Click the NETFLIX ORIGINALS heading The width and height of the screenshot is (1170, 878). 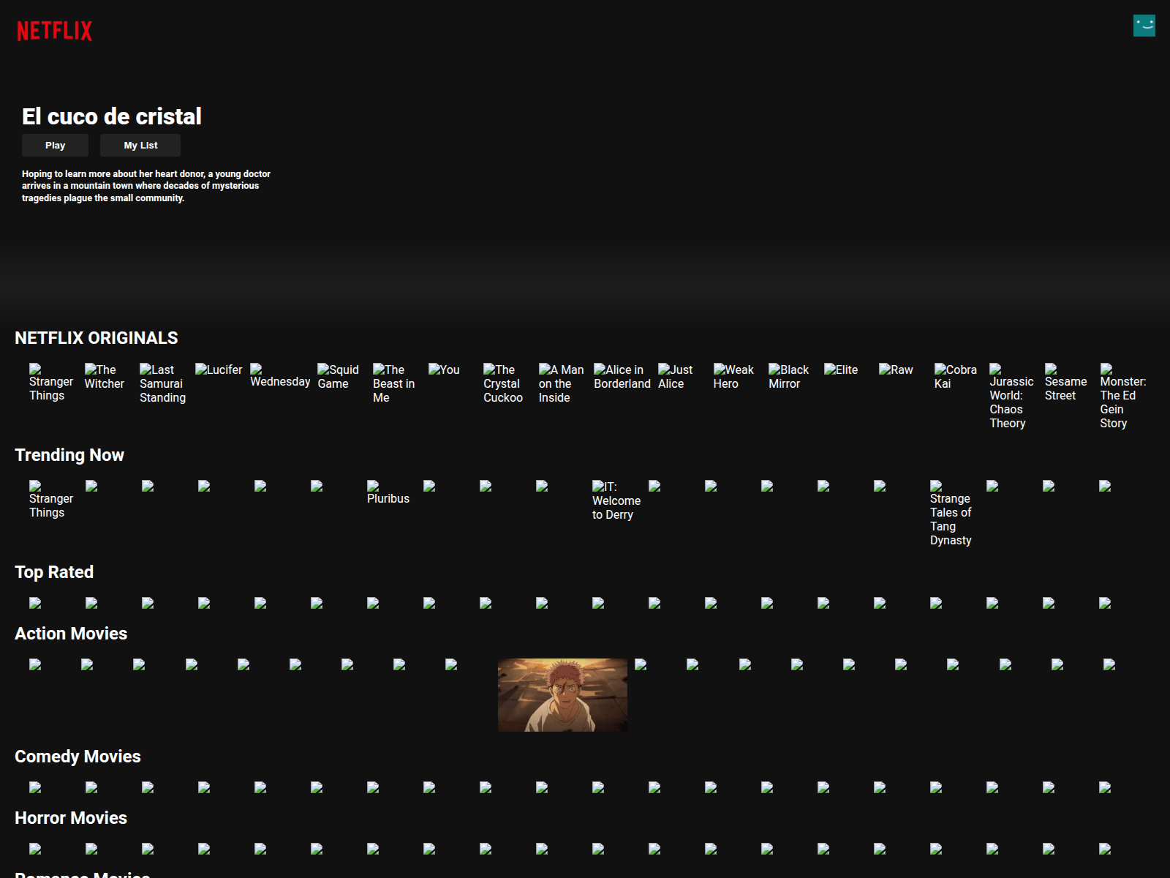pyautogui.click(x=97, y=338)
